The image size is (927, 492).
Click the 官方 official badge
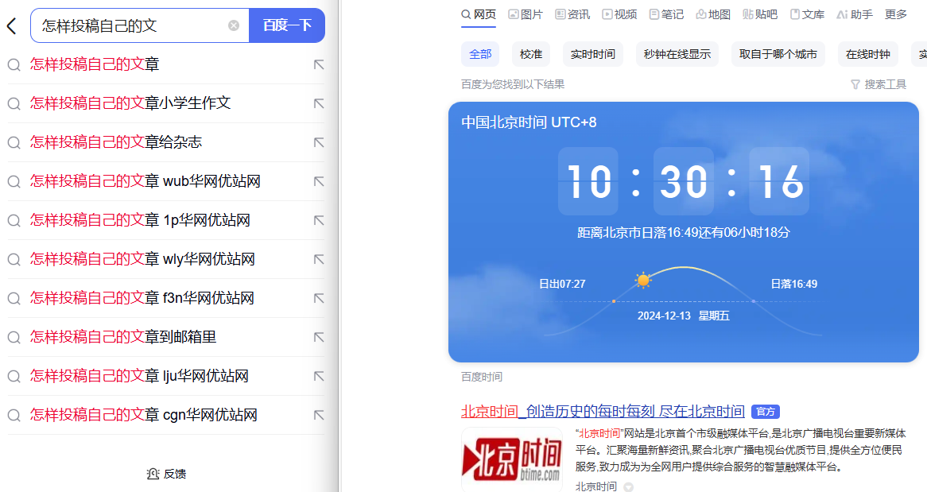click(x=766, y=412)
